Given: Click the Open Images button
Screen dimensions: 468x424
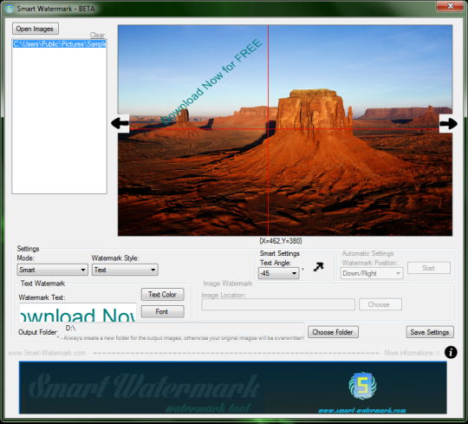Looking at the screenshot, I should [x=36, y=29].
